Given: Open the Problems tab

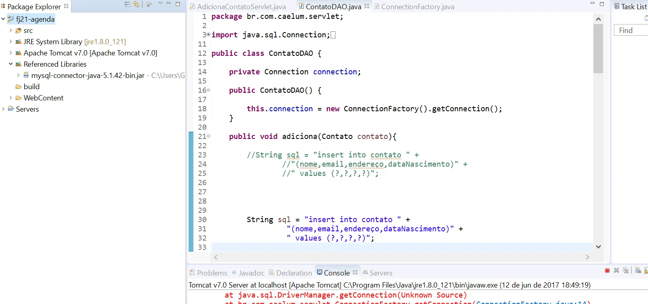Looking at the screenshot, I should 208,273.
